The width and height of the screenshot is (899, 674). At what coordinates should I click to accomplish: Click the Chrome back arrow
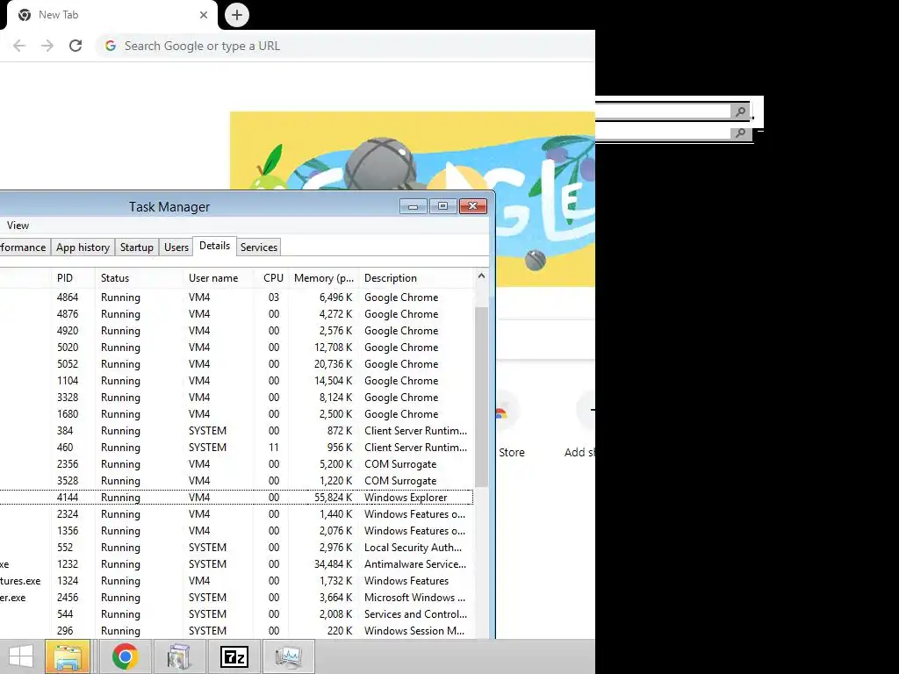coord(19,46)
